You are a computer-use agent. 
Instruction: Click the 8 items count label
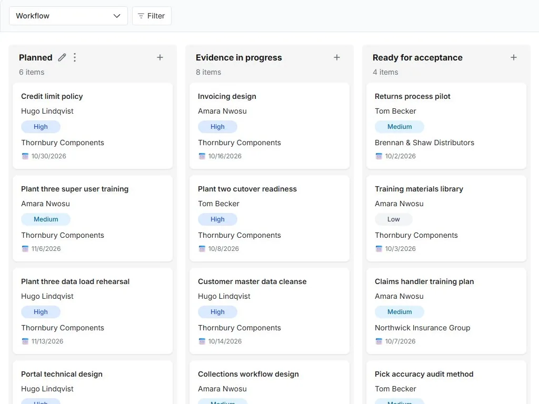coord(208,72)
